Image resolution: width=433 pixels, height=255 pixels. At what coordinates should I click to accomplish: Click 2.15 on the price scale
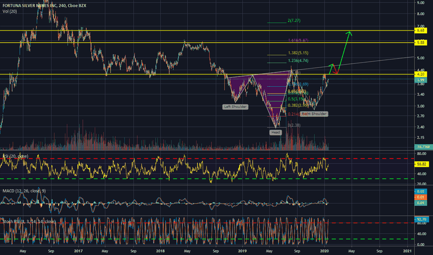point(421,138)
